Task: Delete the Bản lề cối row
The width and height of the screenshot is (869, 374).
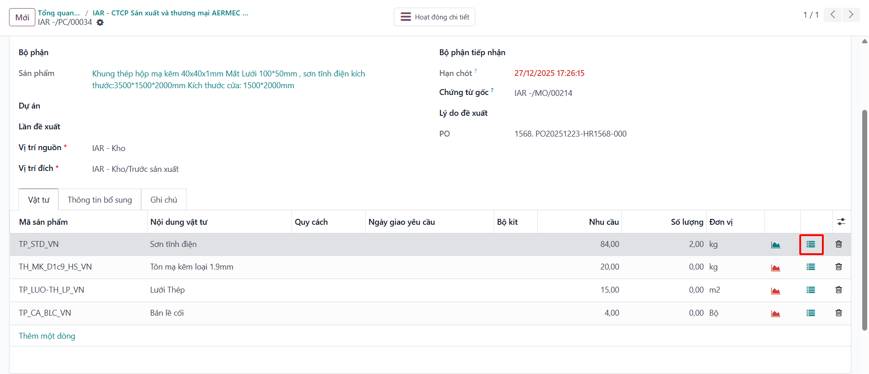Action: click(x=839, y=313)
